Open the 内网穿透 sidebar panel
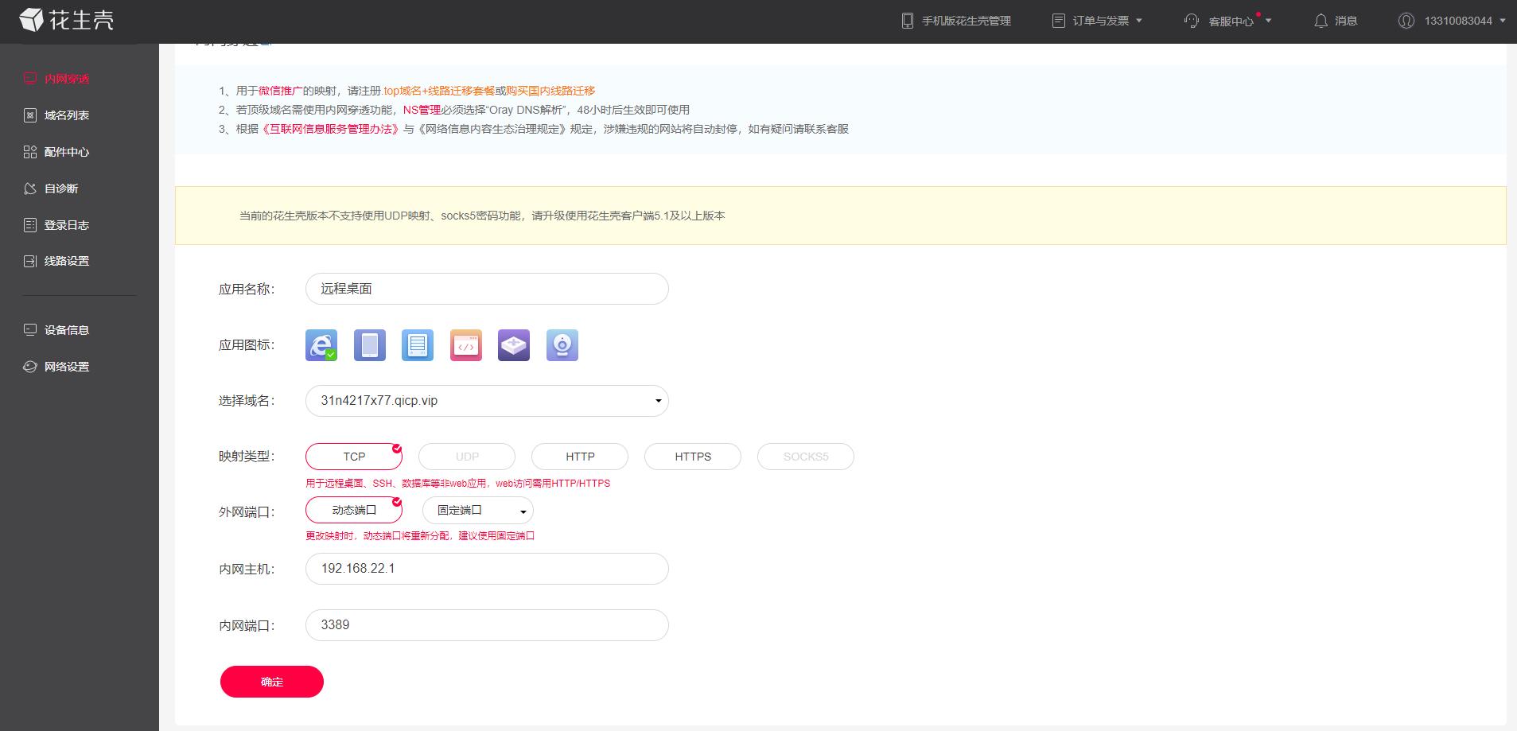Screen dimensions: 1517x731 [x=64, y=78]
